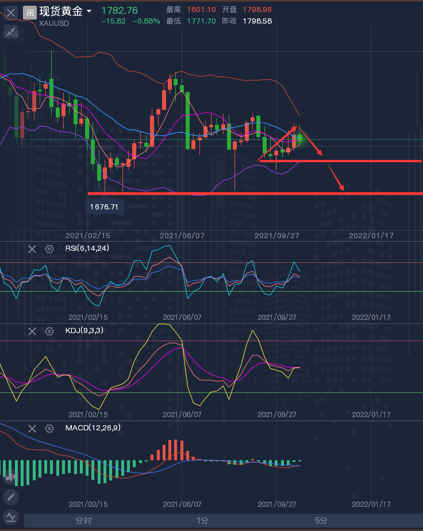Click the 1676.71 low price label
The width and height of the screenshot is (423, 531).
(104, 207)
